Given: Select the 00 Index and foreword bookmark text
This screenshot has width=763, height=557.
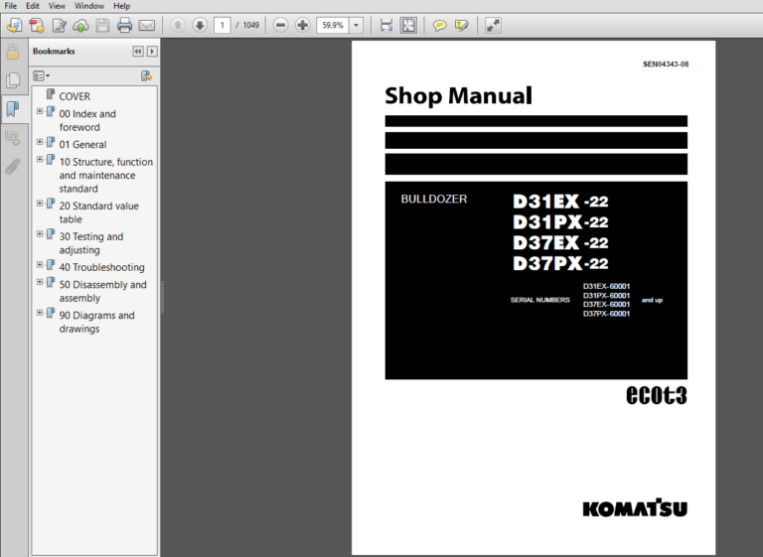Looking at the screenshot, I should click(87, 120).
